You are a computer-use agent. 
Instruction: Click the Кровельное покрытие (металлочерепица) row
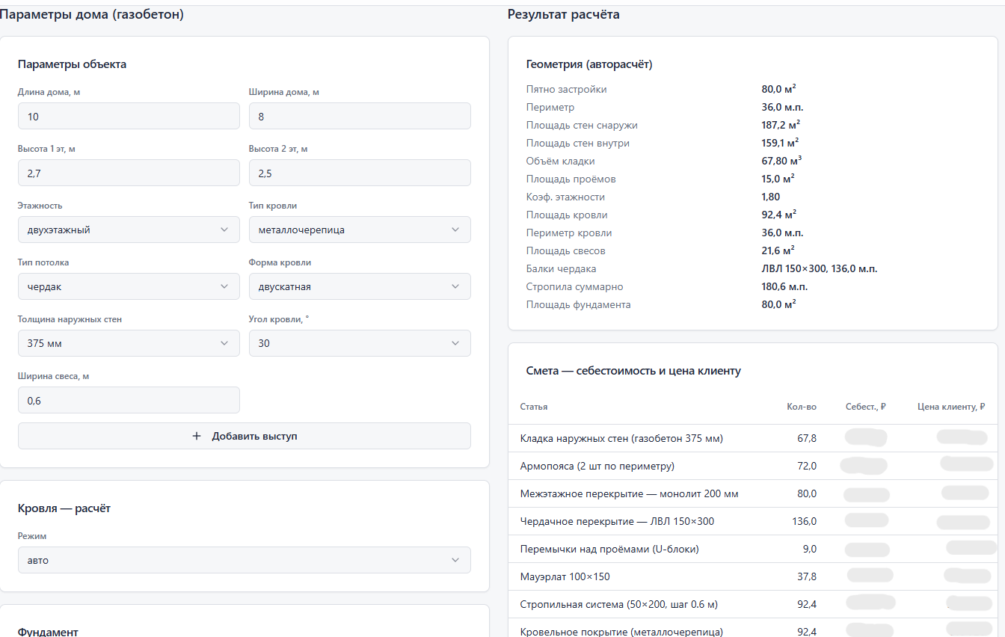coord(753,629)
